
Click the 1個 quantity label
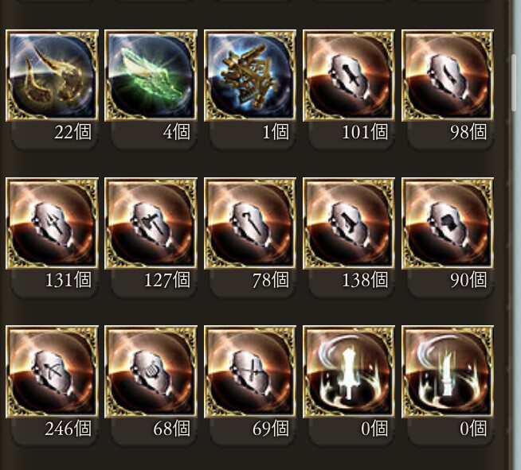276,132
